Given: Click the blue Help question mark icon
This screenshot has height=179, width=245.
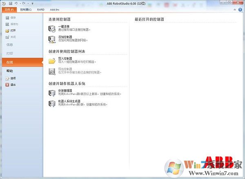Looking at the screenshot, I should [x=241, y=9].
